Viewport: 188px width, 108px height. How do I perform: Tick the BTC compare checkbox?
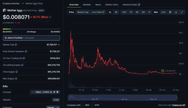click(83, 105)
